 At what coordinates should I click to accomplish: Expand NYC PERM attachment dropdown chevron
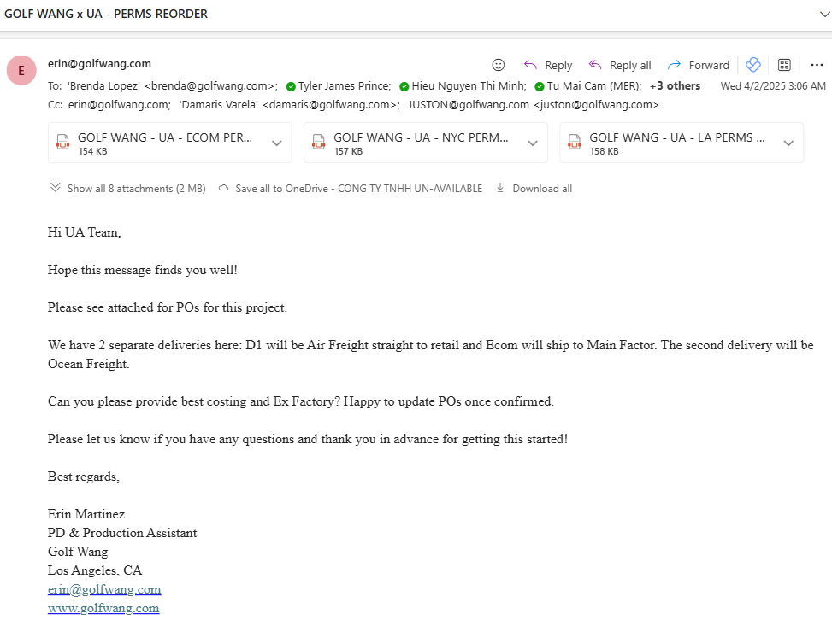(533, 143)
